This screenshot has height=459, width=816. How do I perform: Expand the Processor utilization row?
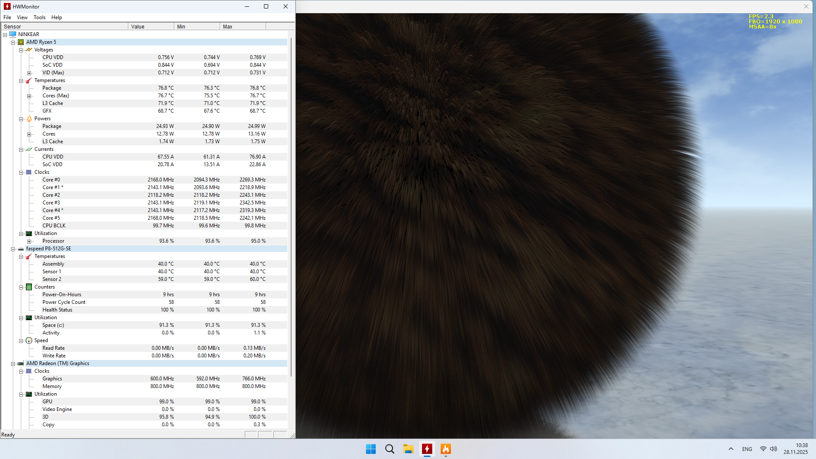(29, 241)
